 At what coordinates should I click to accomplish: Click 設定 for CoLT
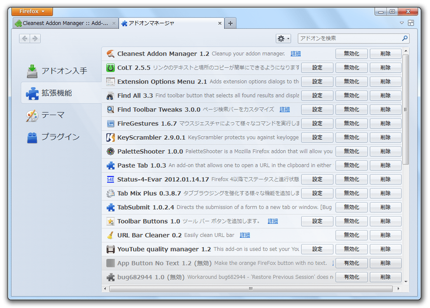(317, 68)
